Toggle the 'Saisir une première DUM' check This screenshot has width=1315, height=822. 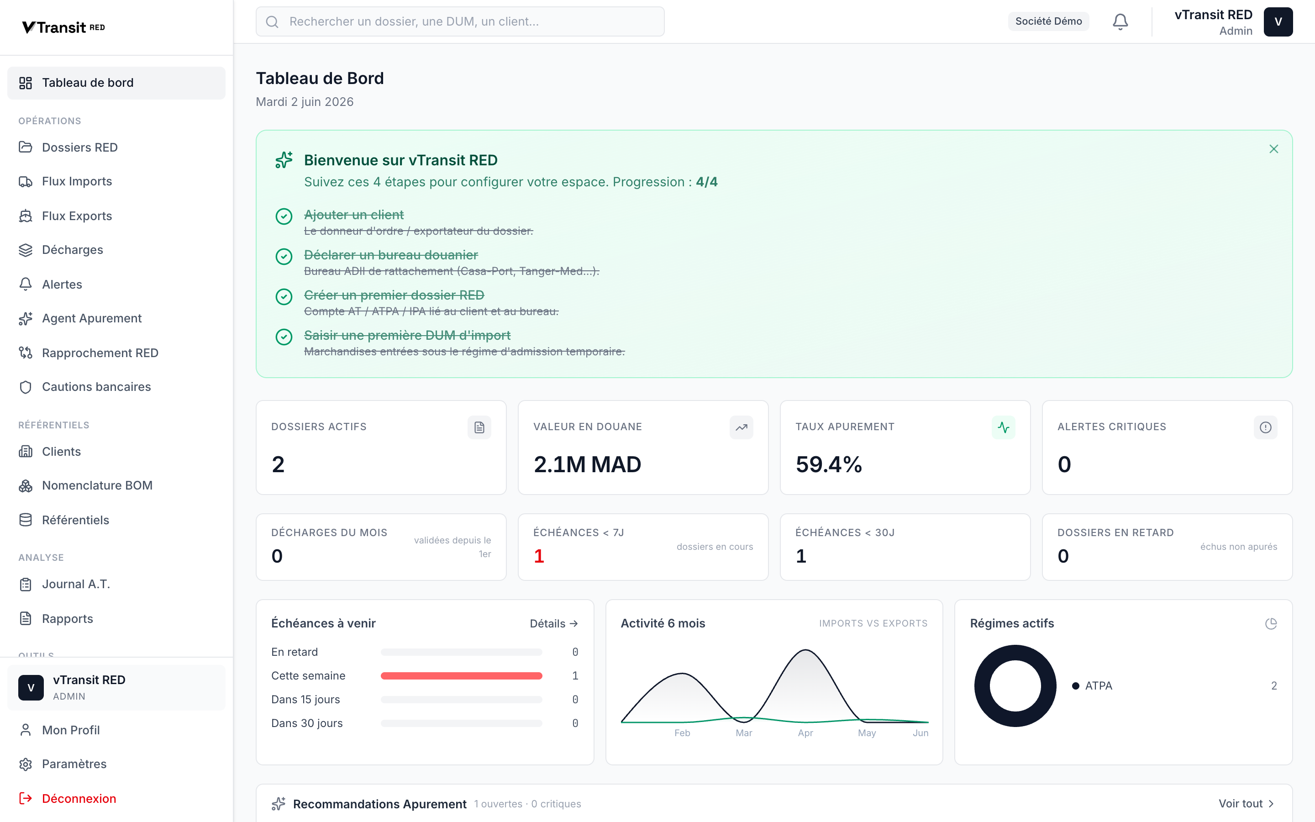tap(284, 337)
